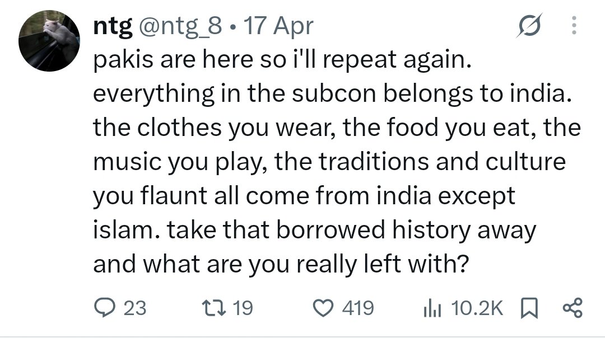Repost using the retweet arrows icon
Image resolution: width=605 pixels, height=338 pixels.
tap(214, 308)
